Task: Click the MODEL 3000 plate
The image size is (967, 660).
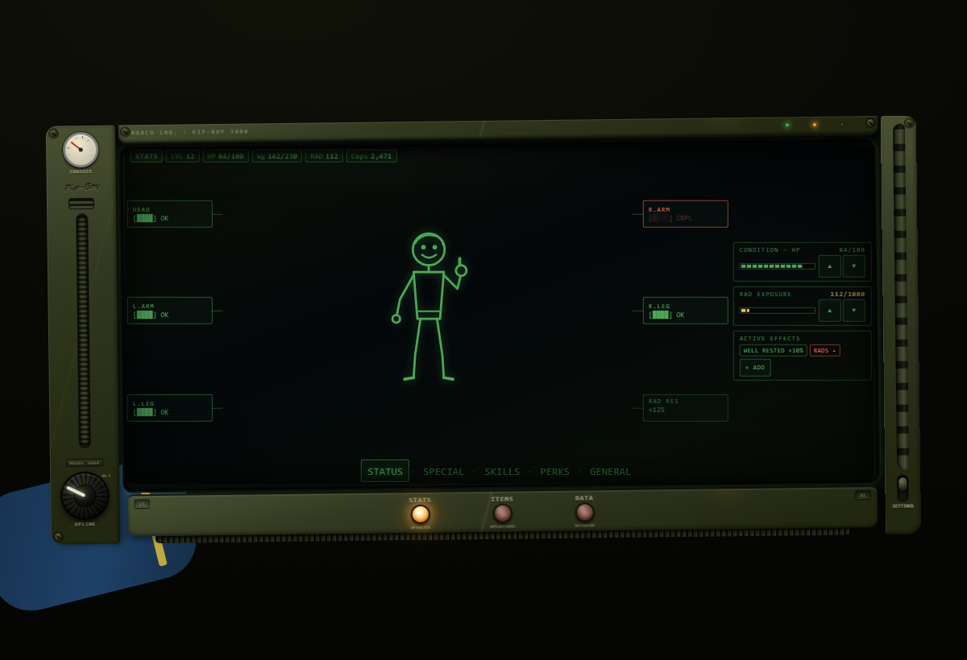Action: 85,463
